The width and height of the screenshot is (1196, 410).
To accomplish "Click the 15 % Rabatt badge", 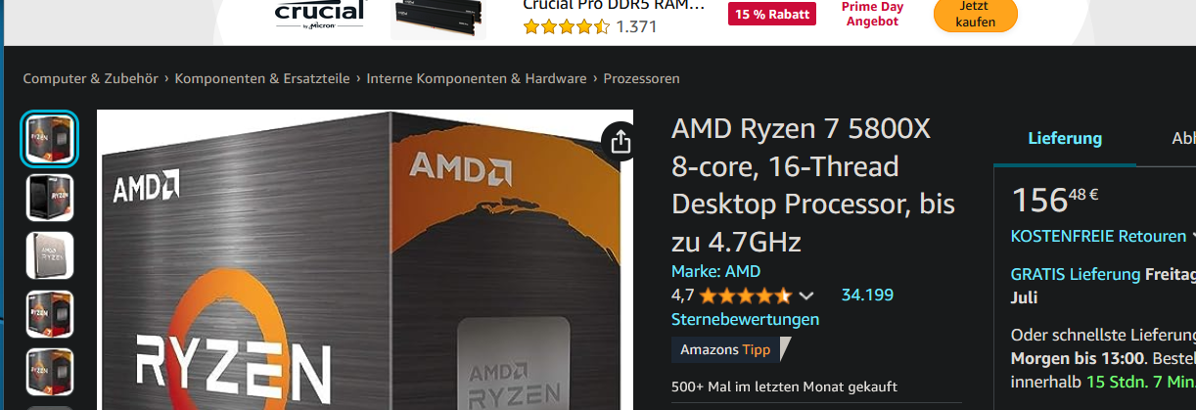I will [771, 14].
